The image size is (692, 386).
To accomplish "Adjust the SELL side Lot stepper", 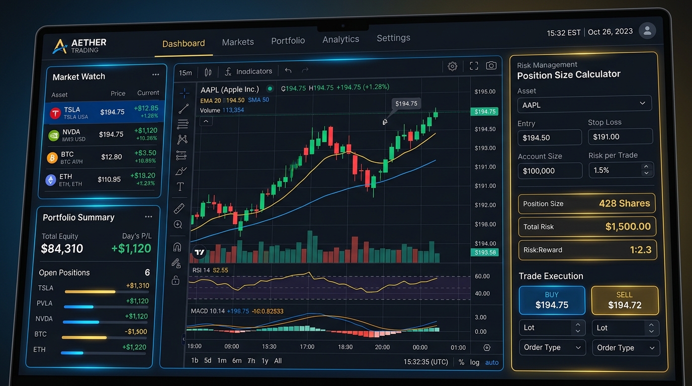I will [651, 328].
